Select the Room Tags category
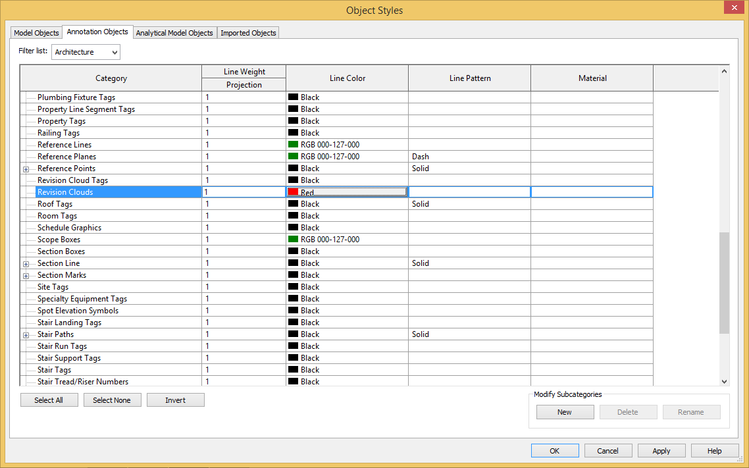 [x=57, y=216]
